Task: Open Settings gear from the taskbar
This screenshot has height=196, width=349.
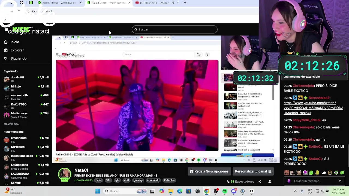Action: pyautogui.click(x=243, y=191)
